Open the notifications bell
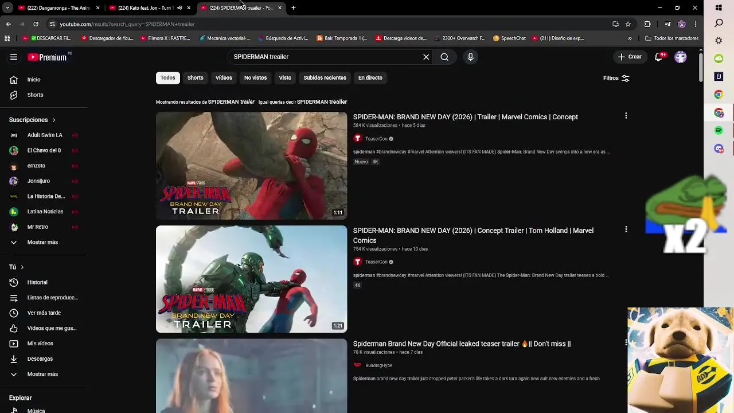 point(659,57)
